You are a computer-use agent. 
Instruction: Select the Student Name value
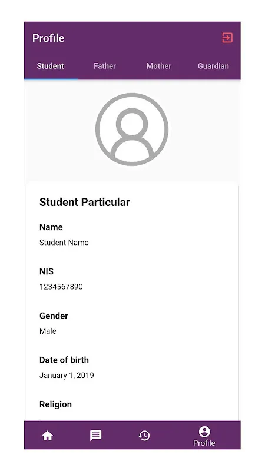[64, 243]
